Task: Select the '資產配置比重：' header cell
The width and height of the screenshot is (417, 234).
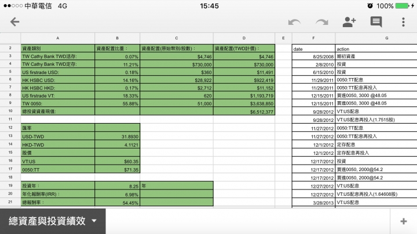Action: coord(117,49)
